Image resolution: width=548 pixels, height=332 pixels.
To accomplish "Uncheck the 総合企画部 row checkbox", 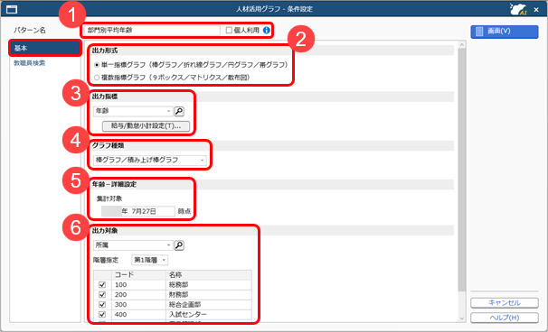I will click(x=102, y=304).
